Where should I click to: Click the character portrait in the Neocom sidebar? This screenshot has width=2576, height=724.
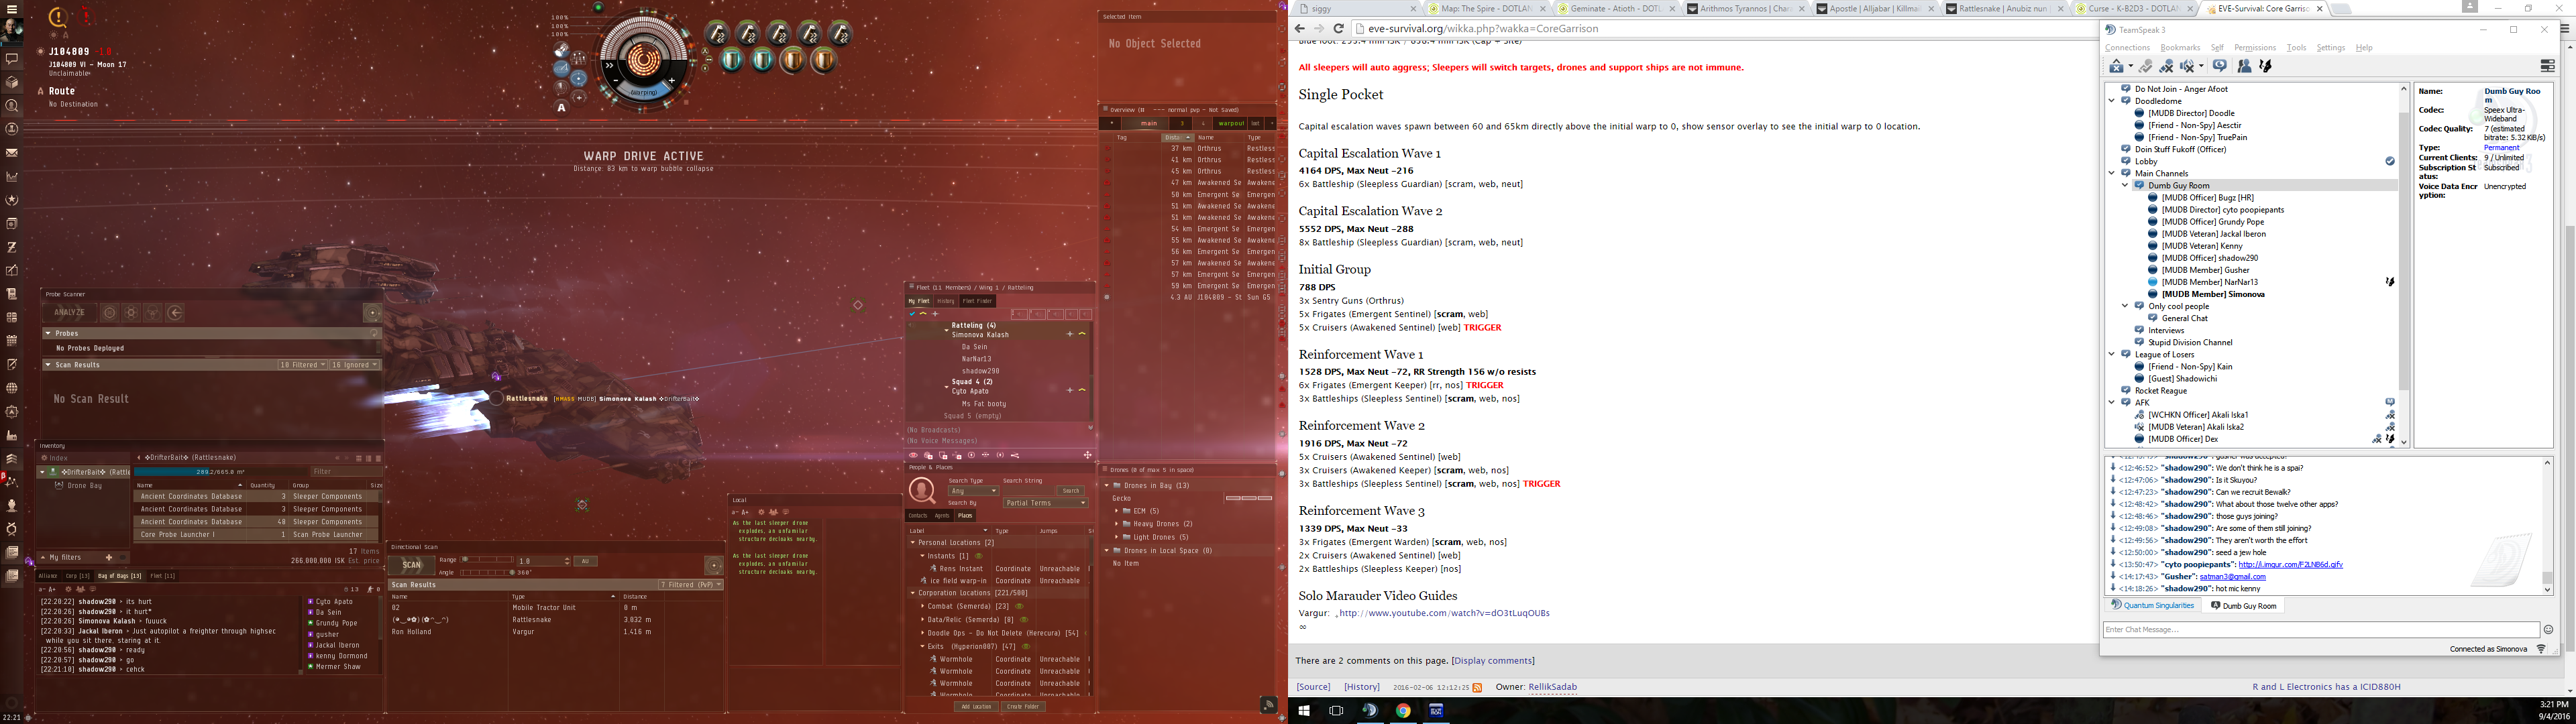point(12,31)
